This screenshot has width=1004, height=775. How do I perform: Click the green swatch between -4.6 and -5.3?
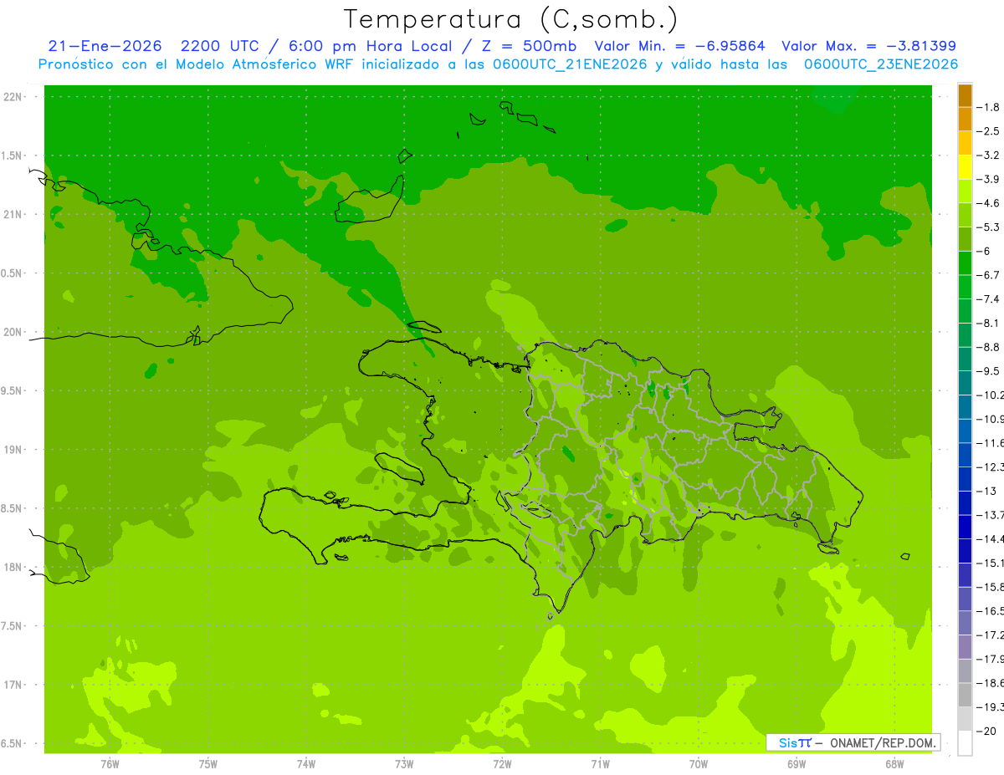click(x=965, y=215)
